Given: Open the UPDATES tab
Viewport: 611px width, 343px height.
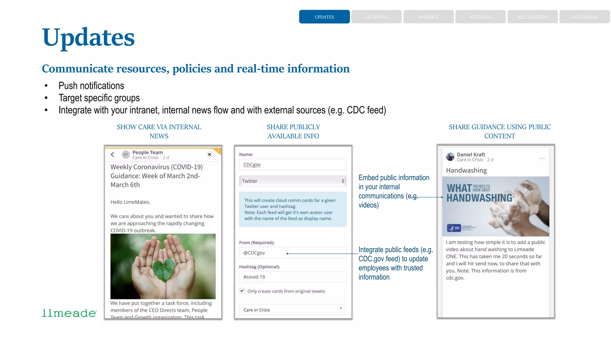Looking at the screenshot, I should [x=324, y=17].
